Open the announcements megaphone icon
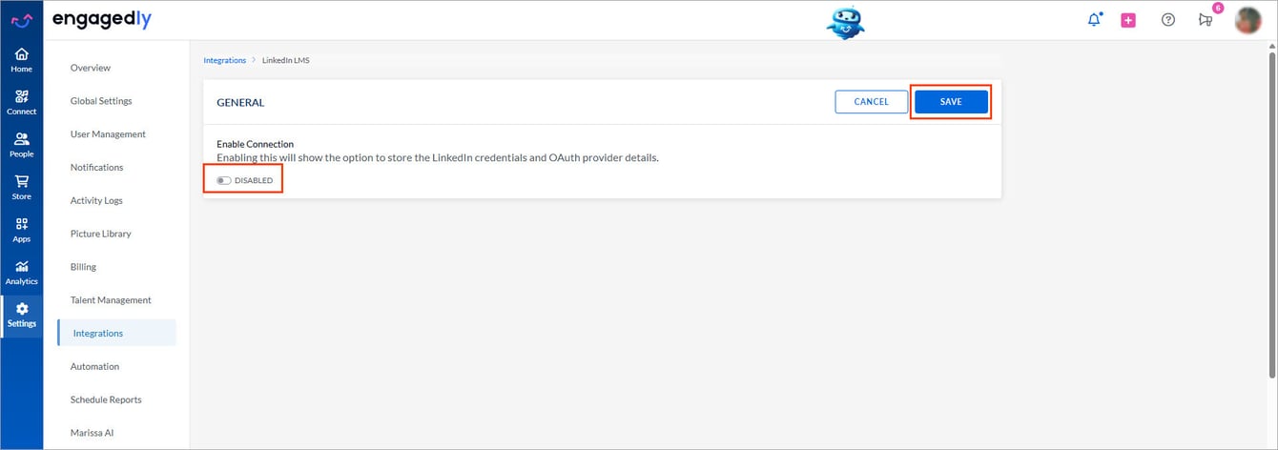The width and height of the screenshot is (1278, 450). click(x=1206, y=19)
